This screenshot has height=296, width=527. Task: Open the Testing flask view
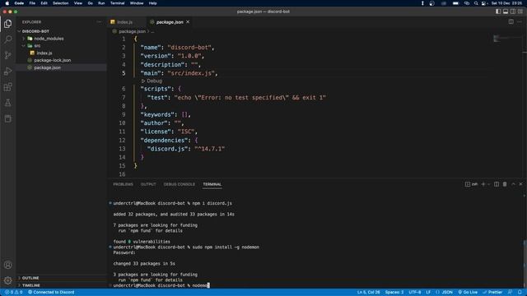pyautogui.click(x=7, y=103)
